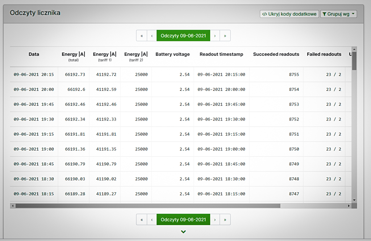Click next-day arrow below the table

[x=215, y=220]
